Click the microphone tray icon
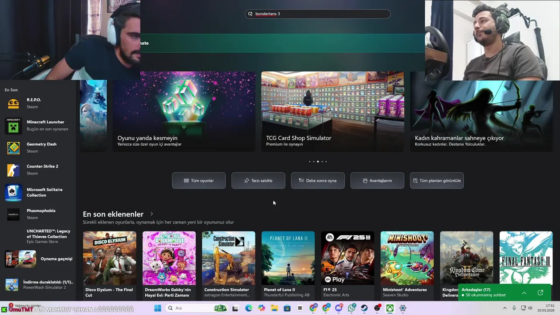Screen dimensions: 560x315 tap(514, 308)
